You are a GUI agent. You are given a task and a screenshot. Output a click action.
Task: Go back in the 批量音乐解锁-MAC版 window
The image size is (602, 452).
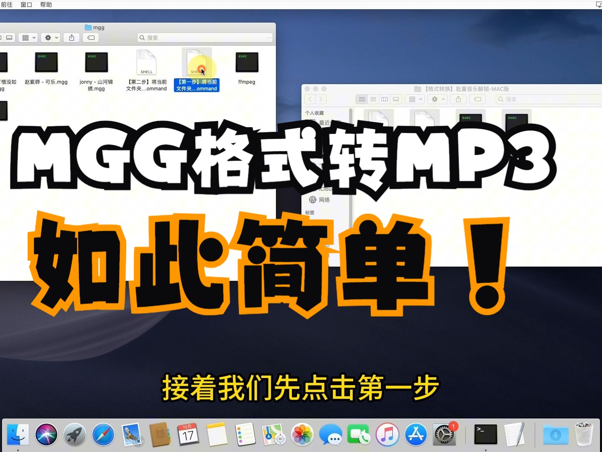(310, 99)
